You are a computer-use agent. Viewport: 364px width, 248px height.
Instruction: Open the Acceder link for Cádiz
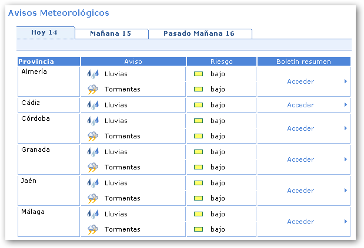pos(300,105)
